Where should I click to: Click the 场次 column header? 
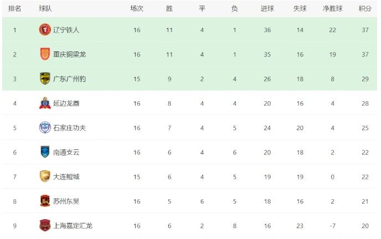click(x=137, y=9)
